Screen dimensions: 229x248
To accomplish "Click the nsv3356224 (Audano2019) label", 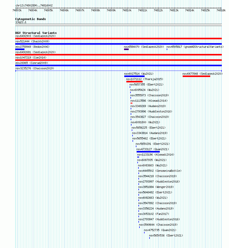I will click(x=156, y=208).
